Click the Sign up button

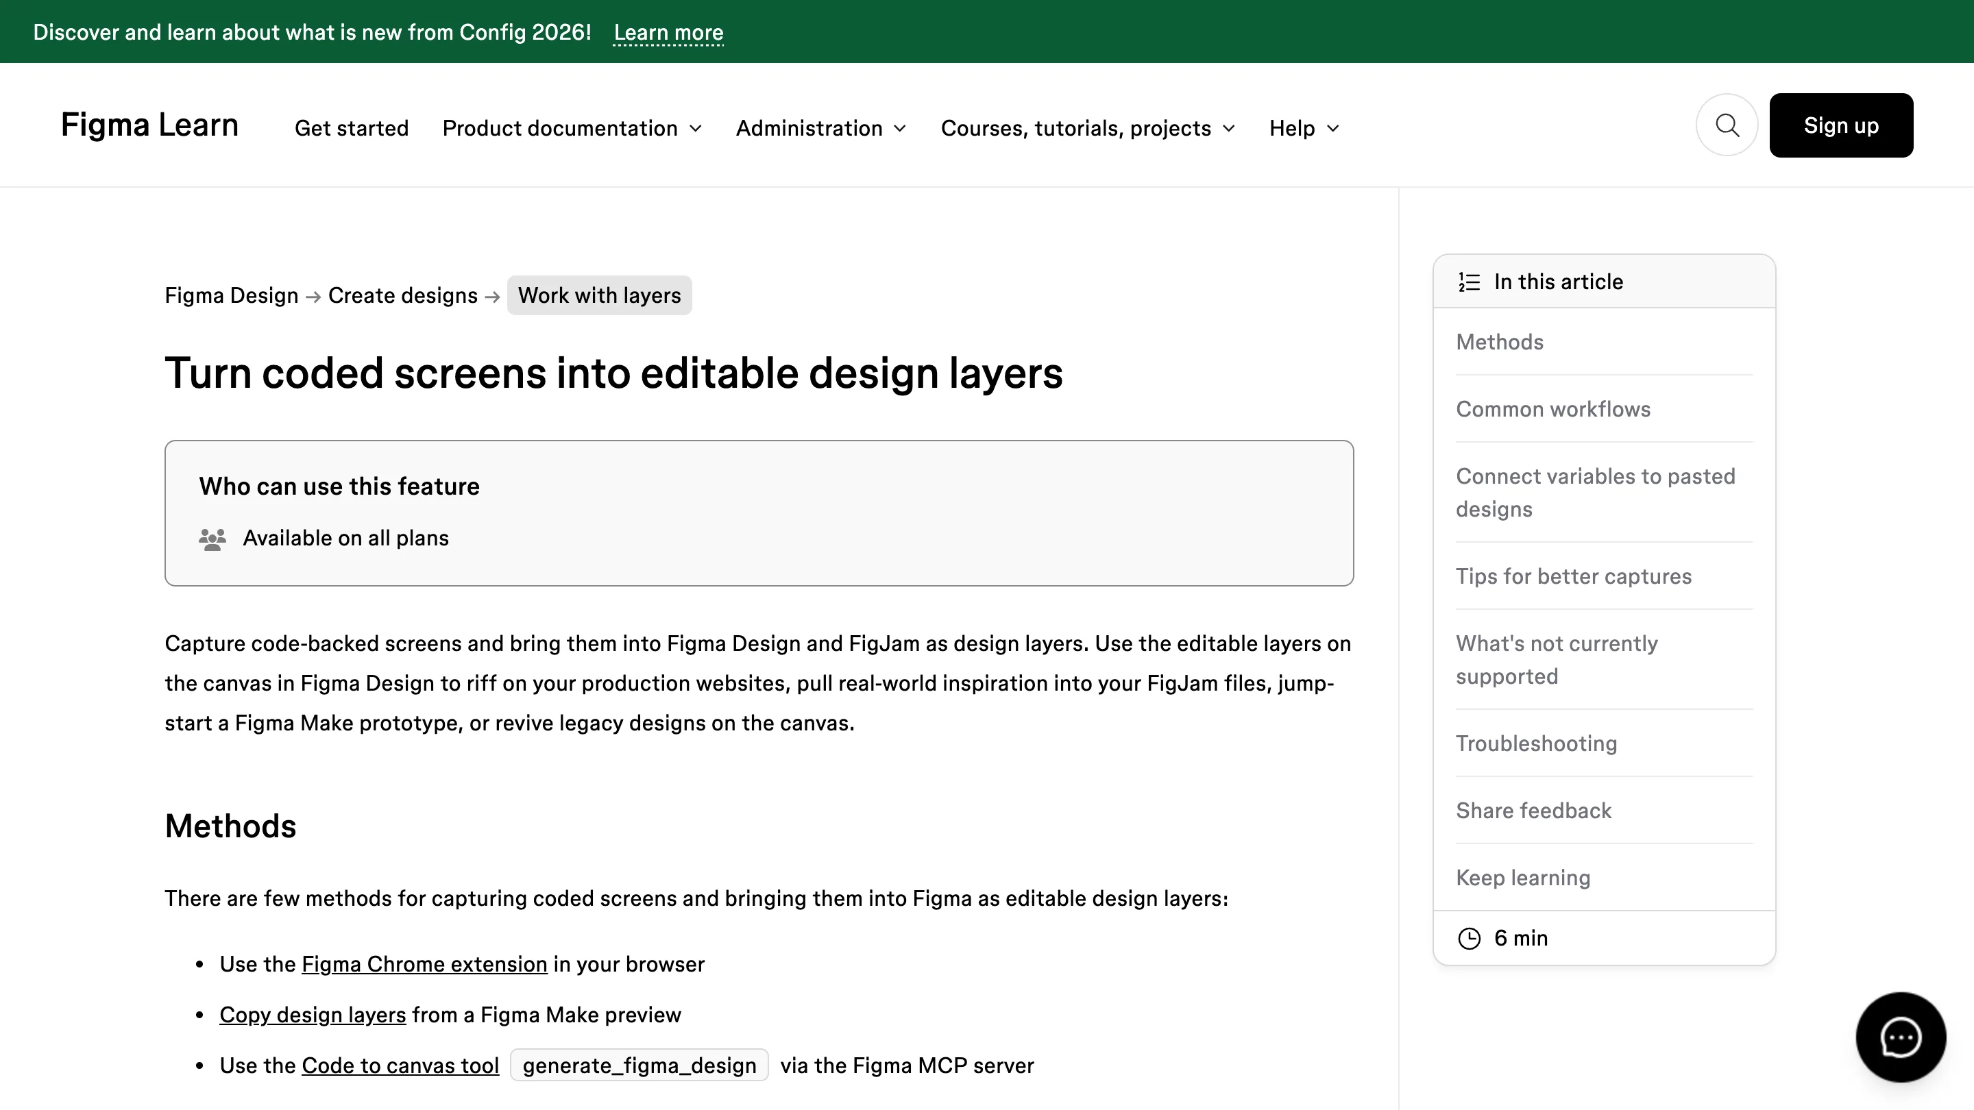(1840, 125)
